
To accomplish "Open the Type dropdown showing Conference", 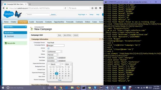I will 55,51.
